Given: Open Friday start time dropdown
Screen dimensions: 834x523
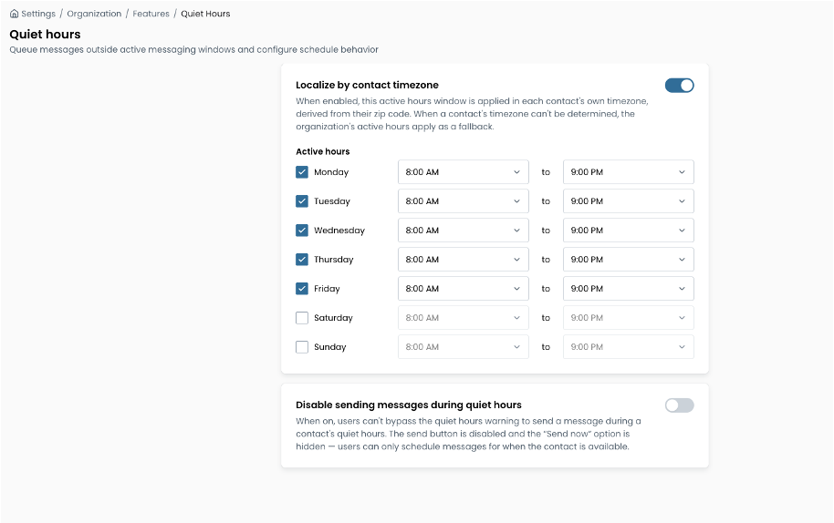Looking at the screenshot, I should pos(464,289).
